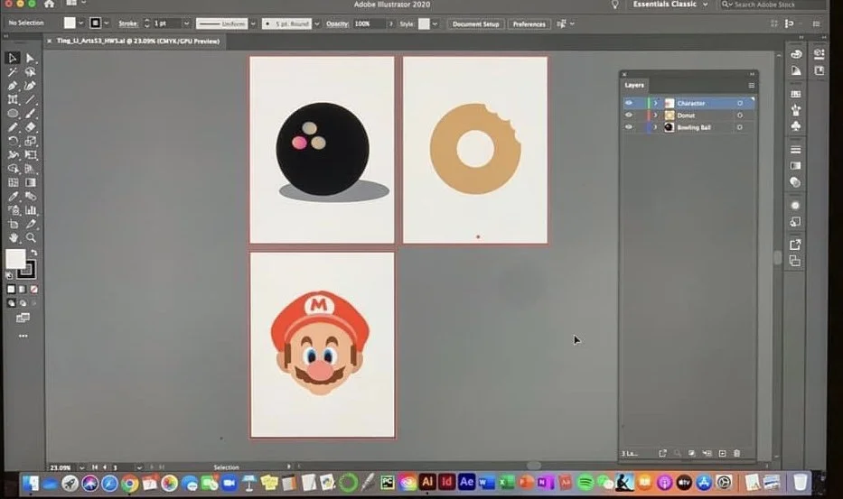
Task: Select the Shape Builder tool
Action: click(13, 169)
